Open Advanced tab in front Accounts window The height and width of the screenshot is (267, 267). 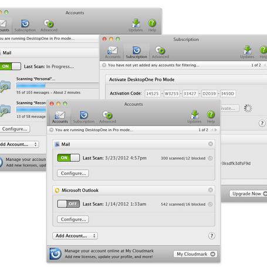point(107,117)
